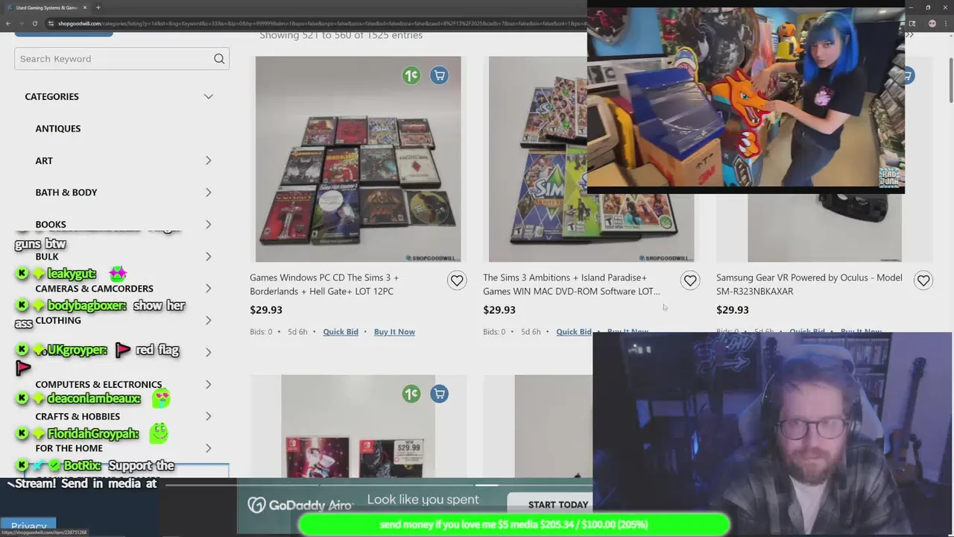Favorite the Samsung Gear VR listing
This screenshot has height=537, width=954.
click(x=923, y=280)
